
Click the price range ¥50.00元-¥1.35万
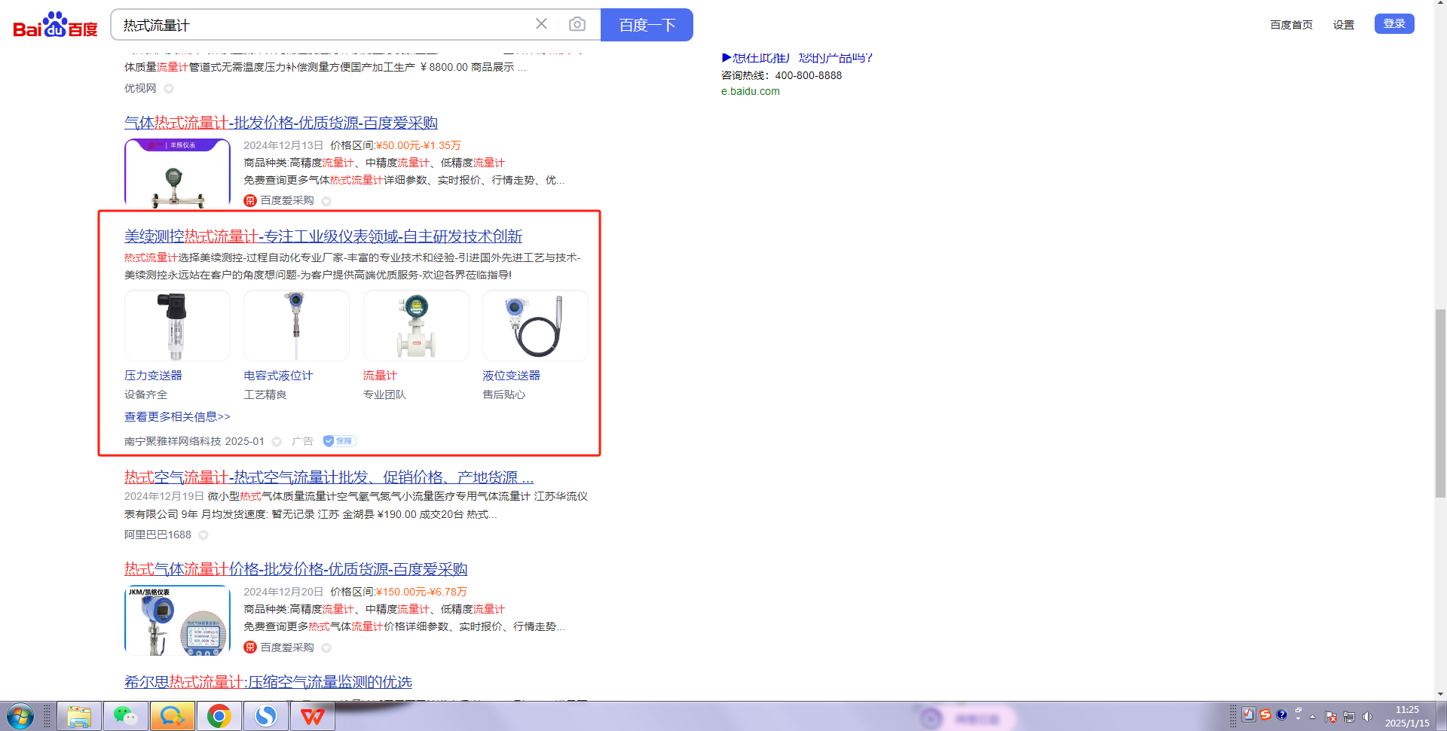(418, 146)
